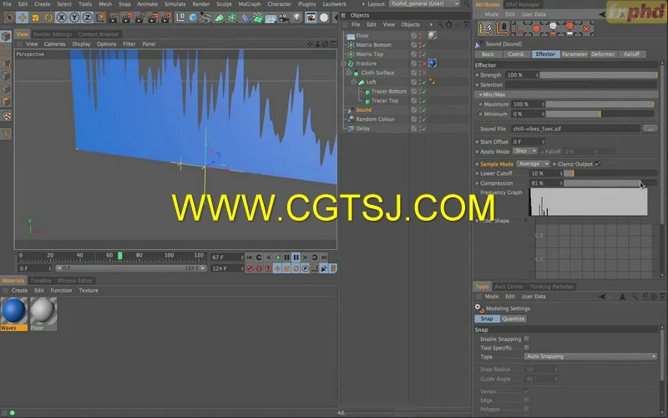Toggle the Sound effector's green check

coord(425,110)
